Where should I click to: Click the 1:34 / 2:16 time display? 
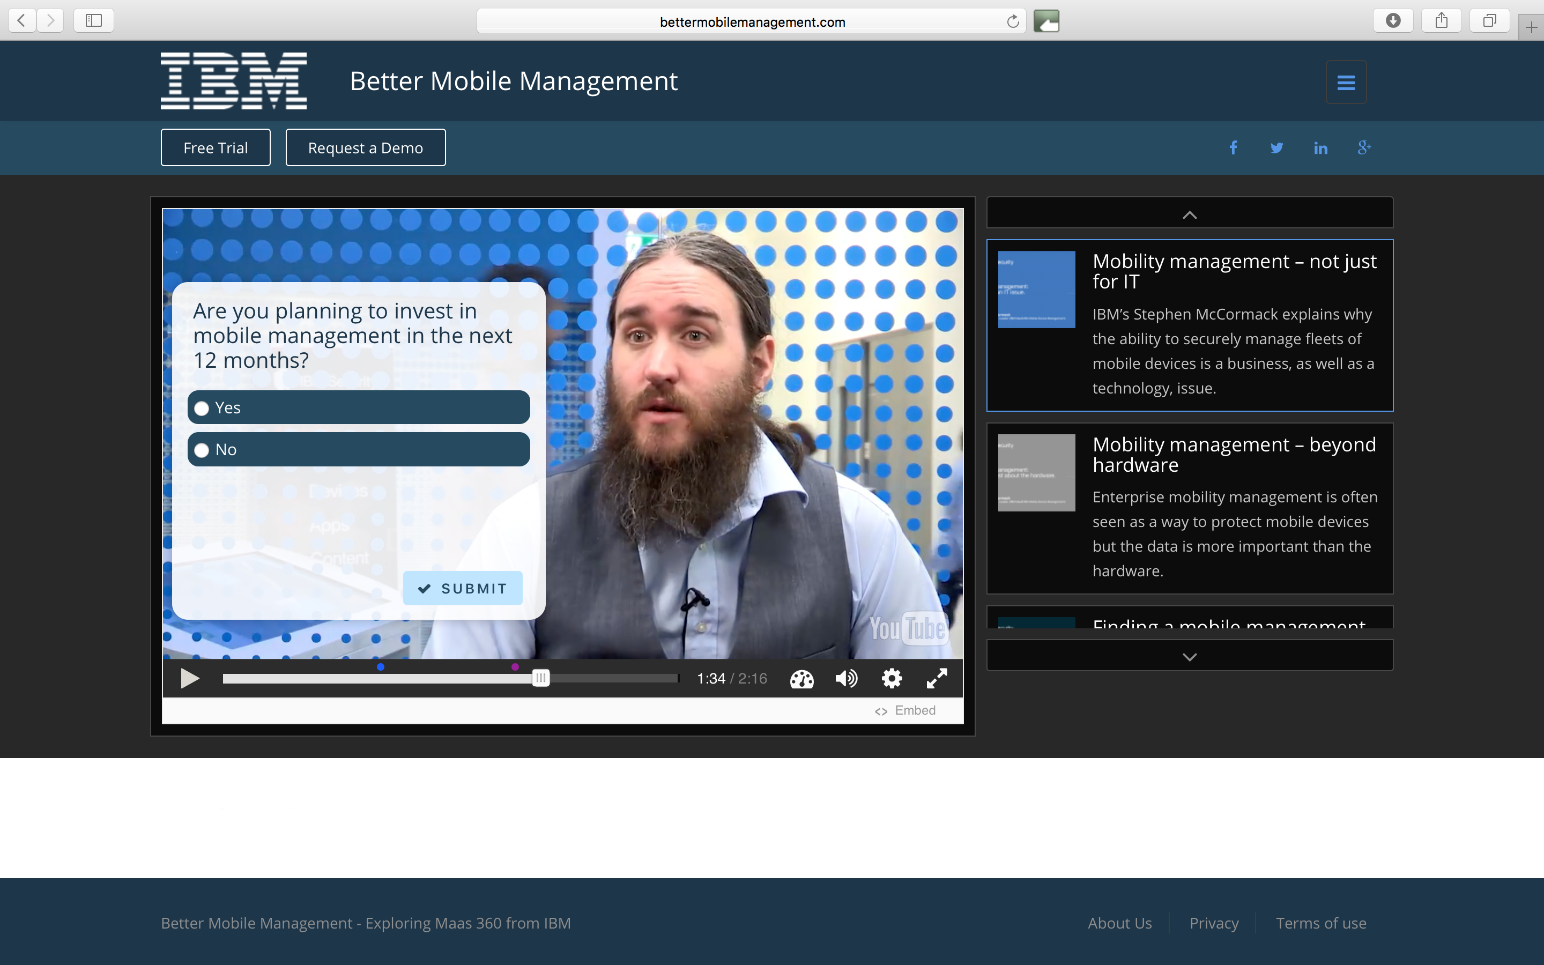click(732, 678)
